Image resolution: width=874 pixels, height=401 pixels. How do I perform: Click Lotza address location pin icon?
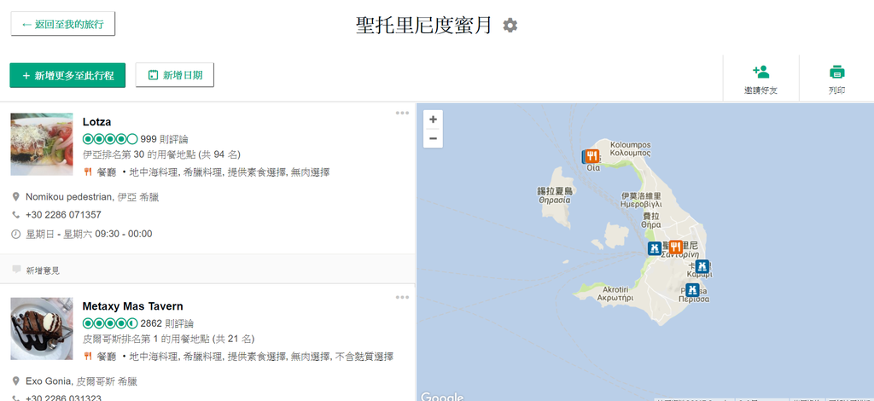[x=15, y=197]
